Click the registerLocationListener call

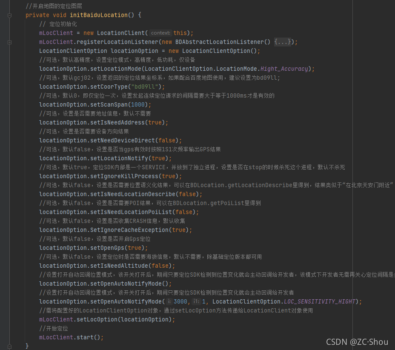tap(117, 42)
